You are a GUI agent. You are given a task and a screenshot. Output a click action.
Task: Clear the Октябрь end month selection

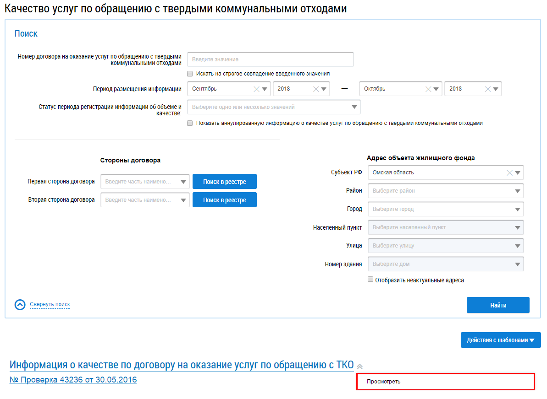428,89
